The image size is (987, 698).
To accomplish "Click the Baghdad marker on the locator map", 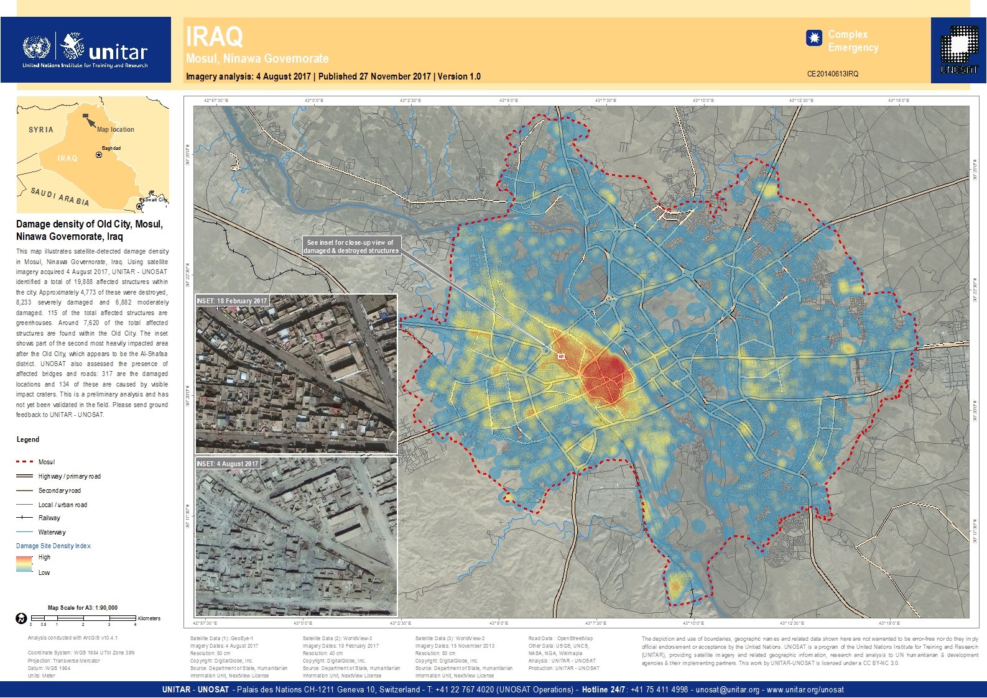I will point(99,155).
